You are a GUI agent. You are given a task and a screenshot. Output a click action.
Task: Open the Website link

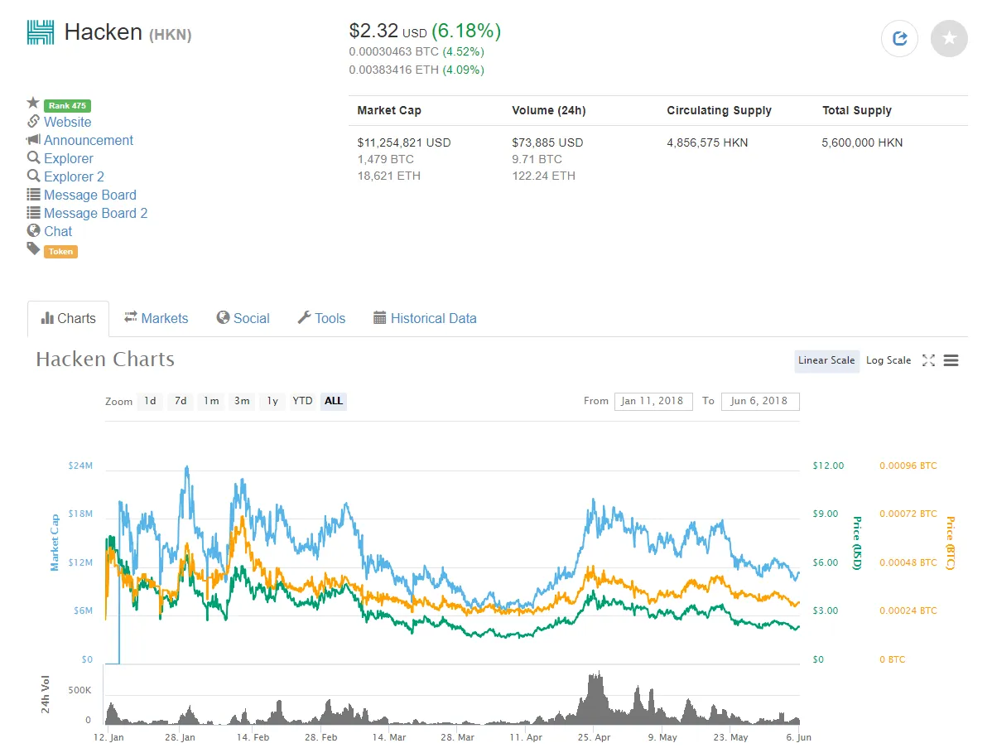tap(68, 122)
